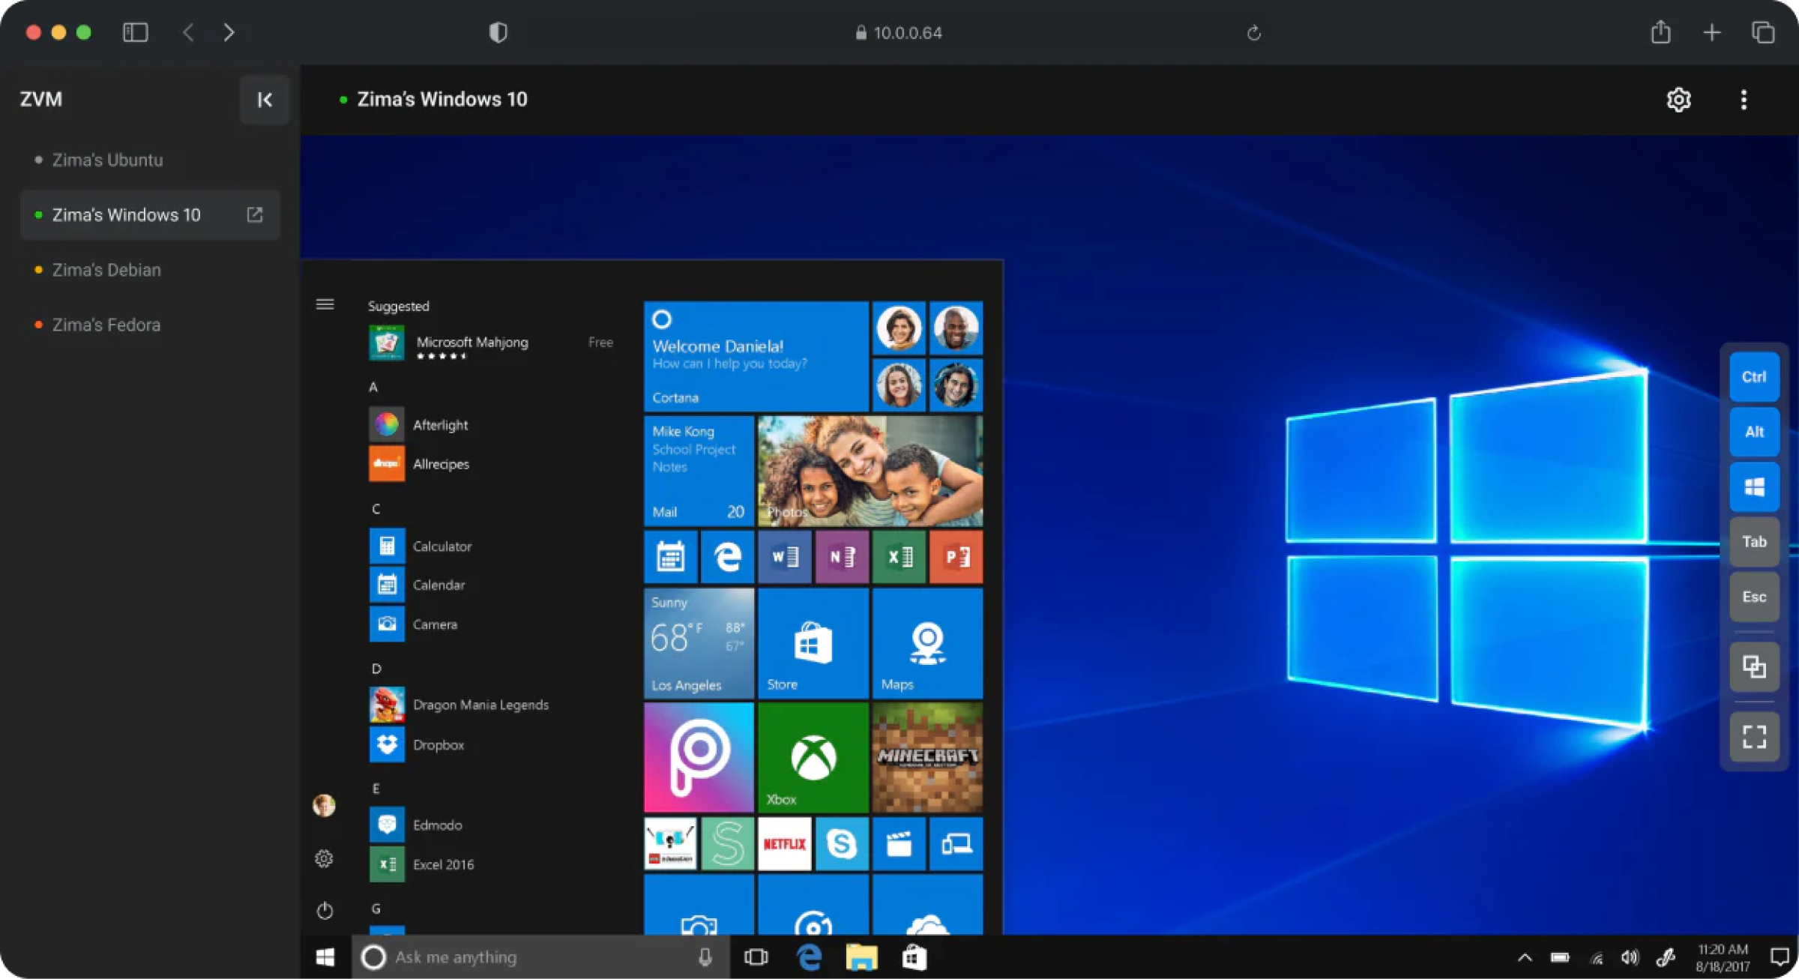Enter fullscreen mode from the side toolbar
The width and height of the screenshot is (1799, 979).
pos(1753,736)
